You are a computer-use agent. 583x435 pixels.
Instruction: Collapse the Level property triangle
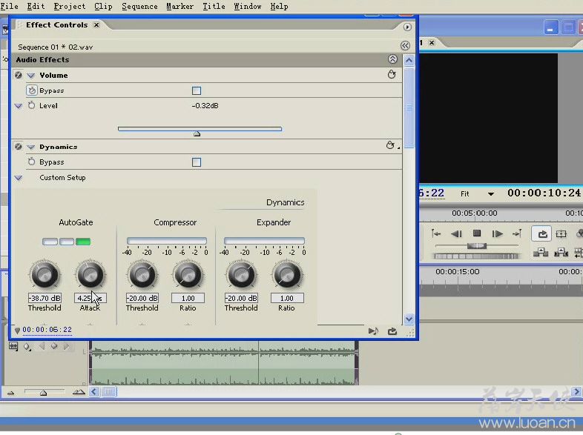tap(19, 106)
